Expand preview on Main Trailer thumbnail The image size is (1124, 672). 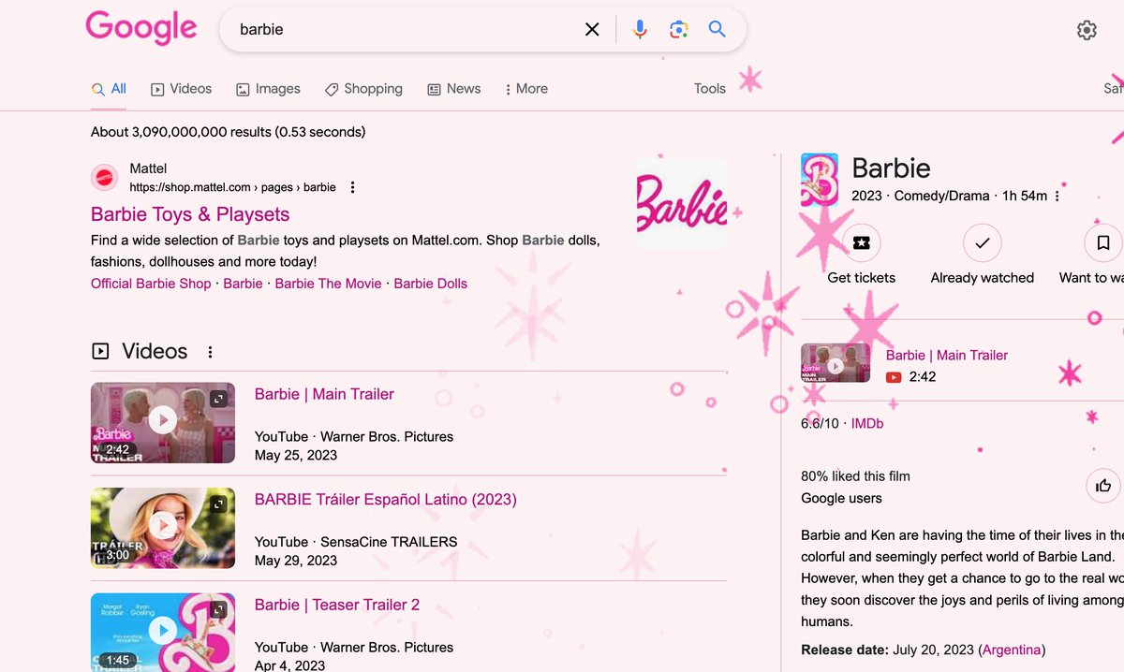pos(218,398)
